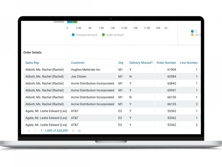Viewport: 222px width, 167px height.
Task: Click the blue legend dot labeled 0
Action: click(x=192, y=31)
